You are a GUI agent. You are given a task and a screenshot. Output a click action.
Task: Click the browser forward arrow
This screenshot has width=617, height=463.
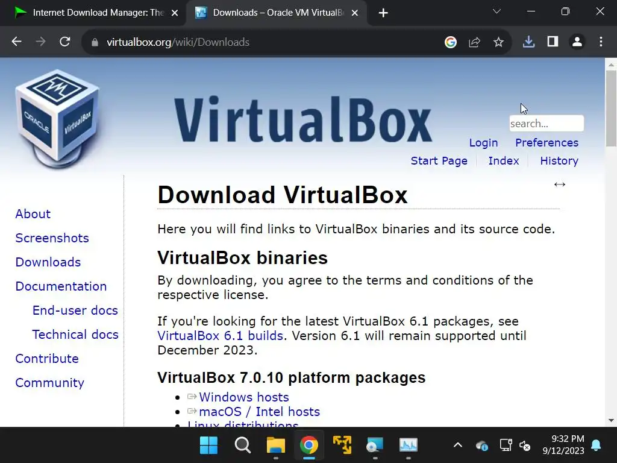point(40,42)
